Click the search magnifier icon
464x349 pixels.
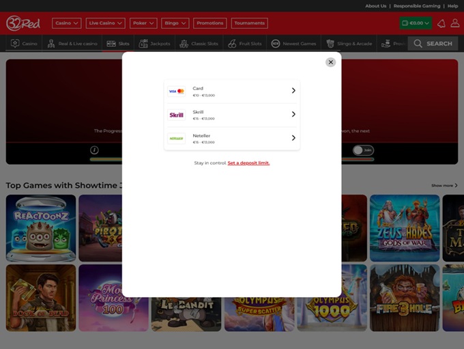tap(418, 44)
